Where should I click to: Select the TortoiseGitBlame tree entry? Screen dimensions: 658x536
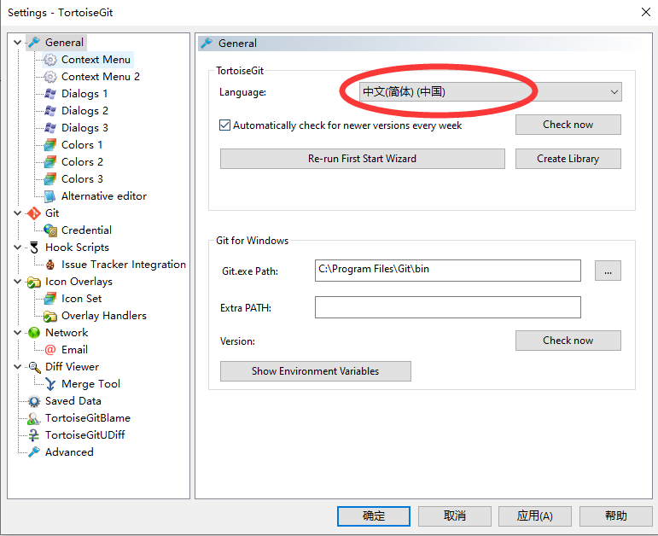click(88, 418)
